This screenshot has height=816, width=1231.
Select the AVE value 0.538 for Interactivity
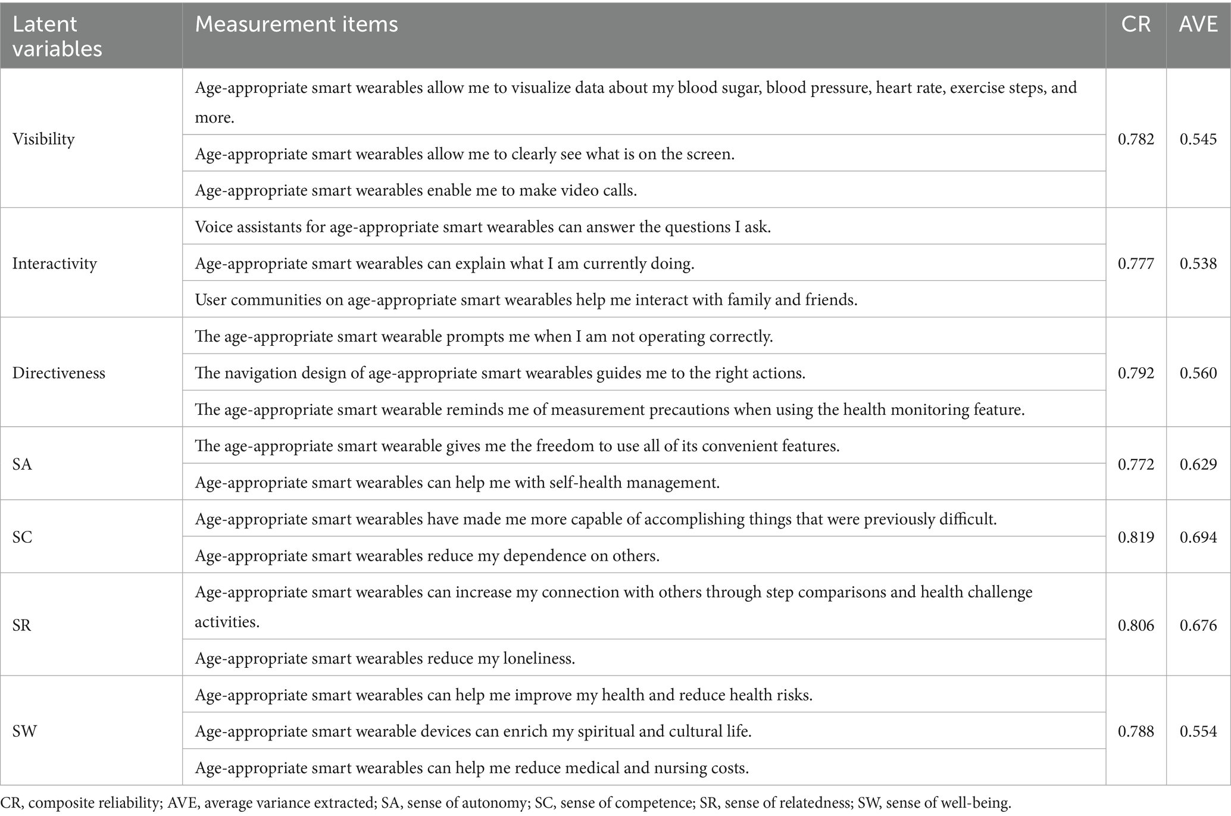point(1198,264)
